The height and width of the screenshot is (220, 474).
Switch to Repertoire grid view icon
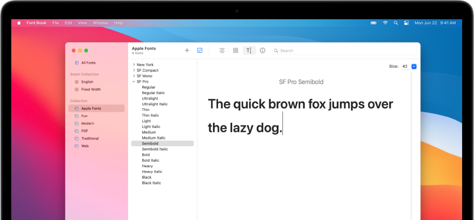[236, 50]
